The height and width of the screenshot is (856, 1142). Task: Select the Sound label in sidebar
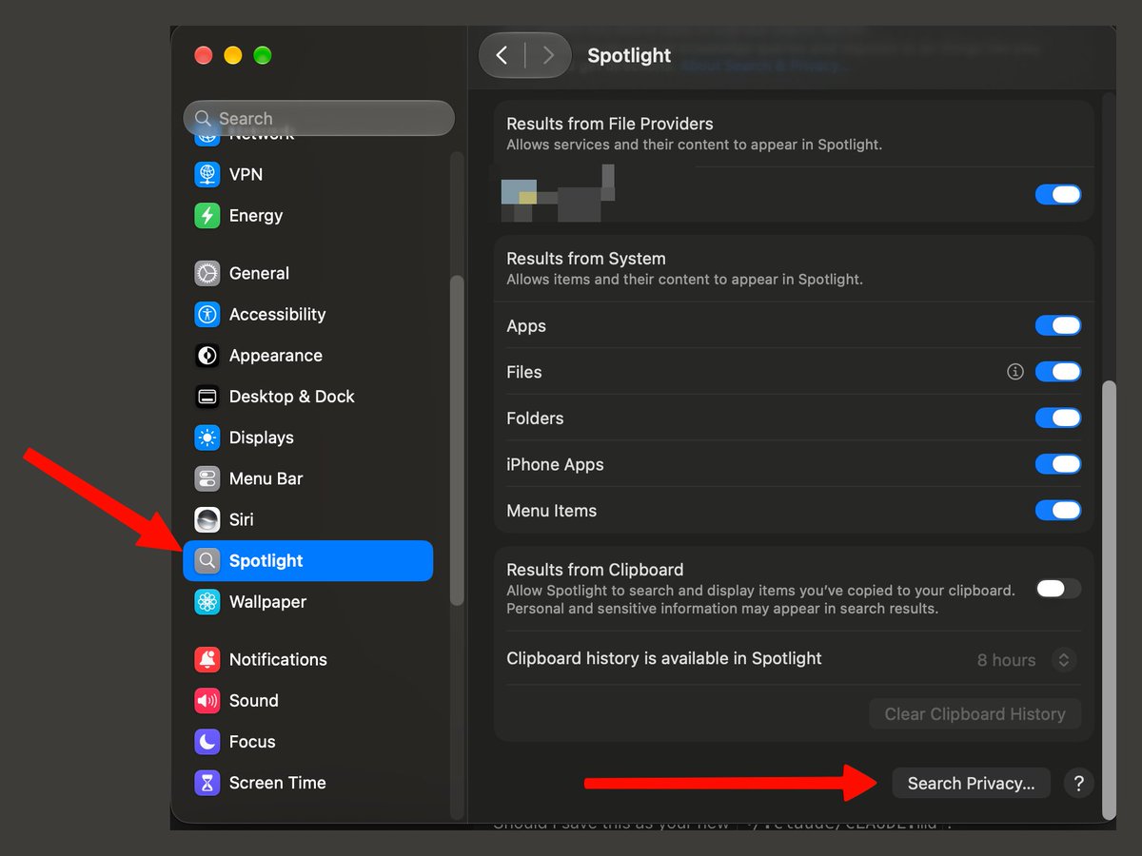[x=254, y=701]
